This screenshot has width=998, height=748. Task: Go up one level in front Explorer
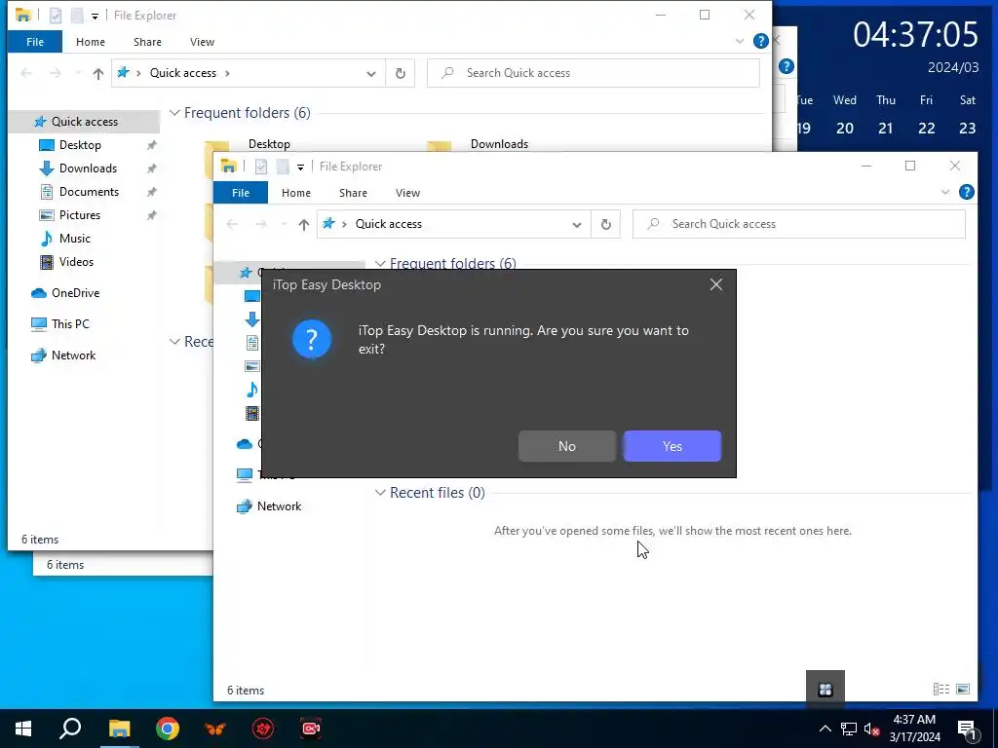(x=304, y=224)
